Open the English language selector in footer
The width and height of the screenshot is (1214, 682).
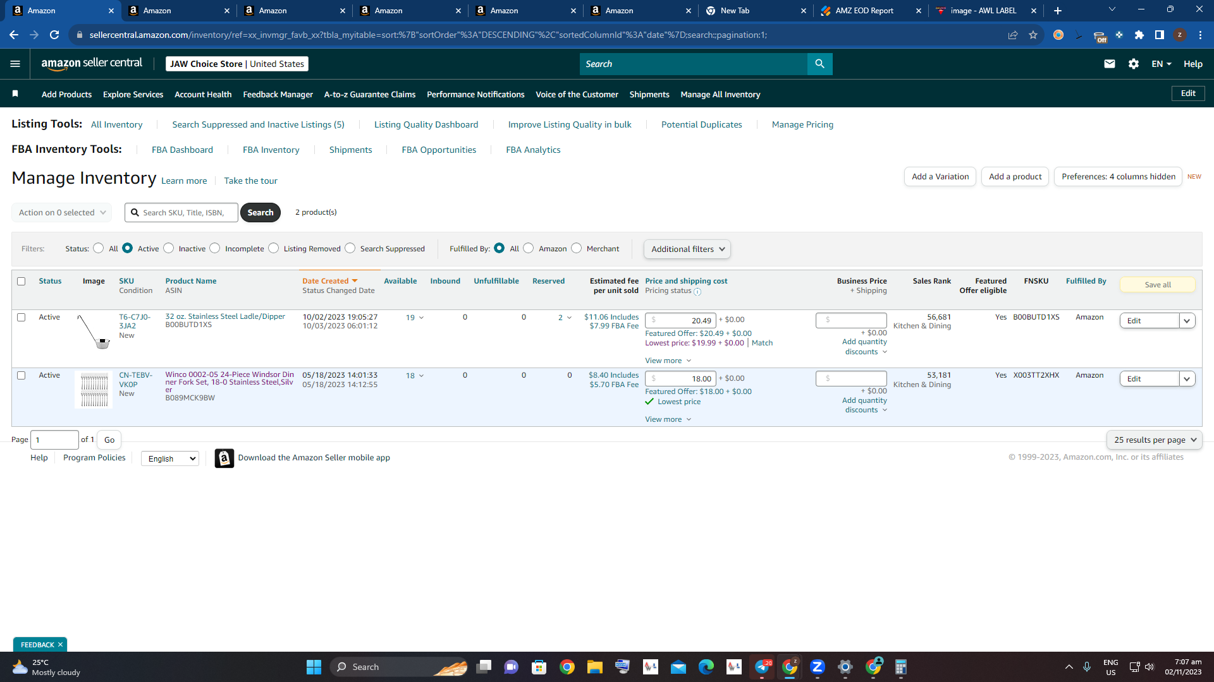click(170, 458)
